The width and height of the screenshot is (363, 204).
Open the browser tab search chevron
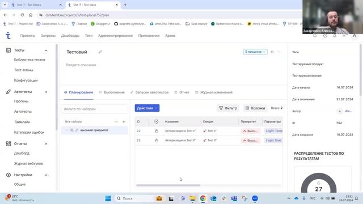(5, 5)
